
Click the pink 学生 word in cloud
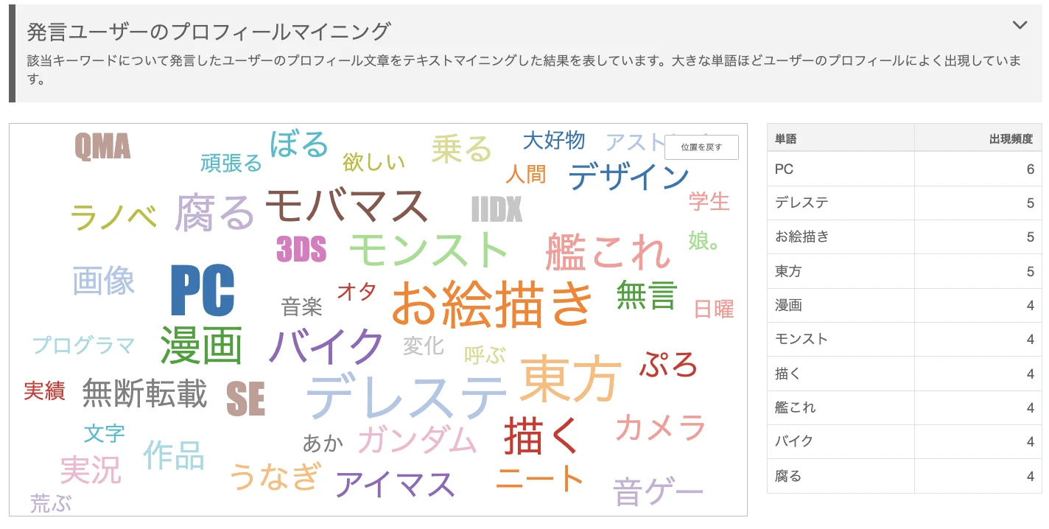point(709,201)
